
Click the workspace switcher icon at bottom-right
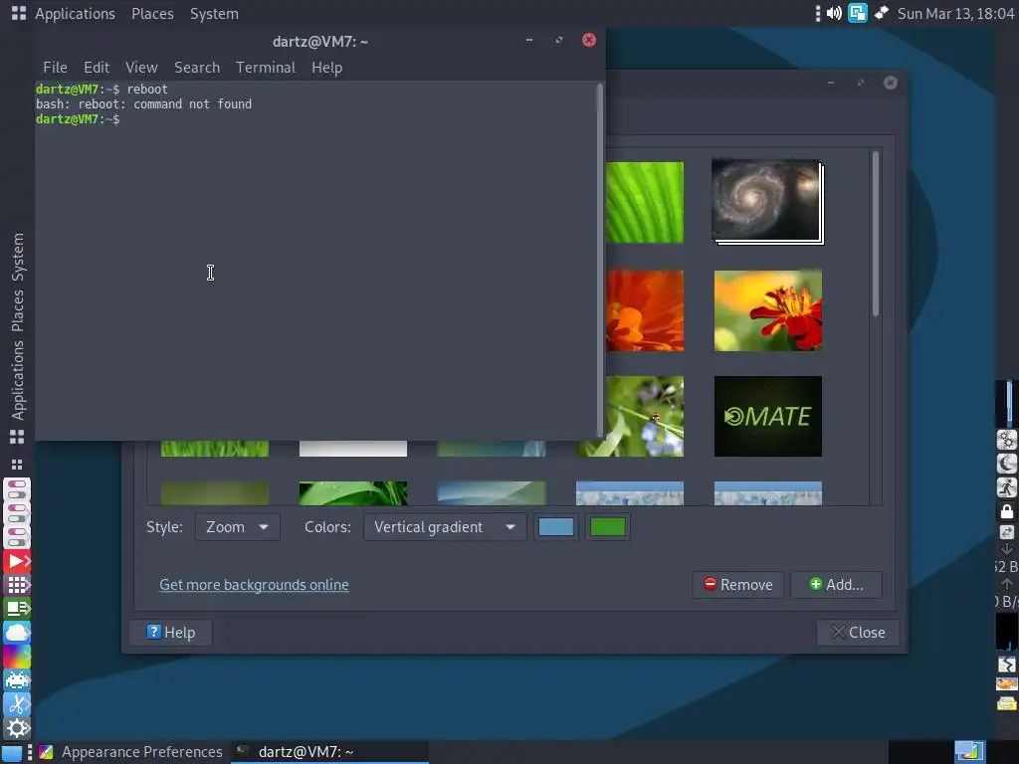969,752
